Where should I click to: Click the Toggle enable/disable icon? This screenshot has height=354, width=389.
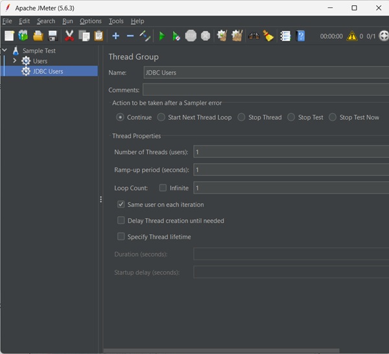tap(145, 36)
